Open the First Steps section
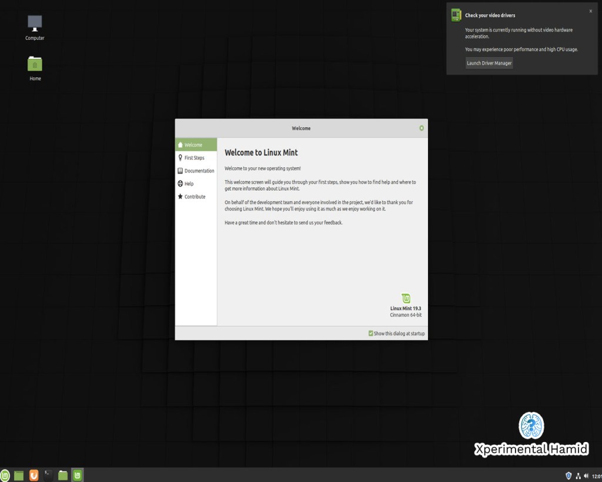This screenshot has width=602, height=482. (x=196, y=158)
